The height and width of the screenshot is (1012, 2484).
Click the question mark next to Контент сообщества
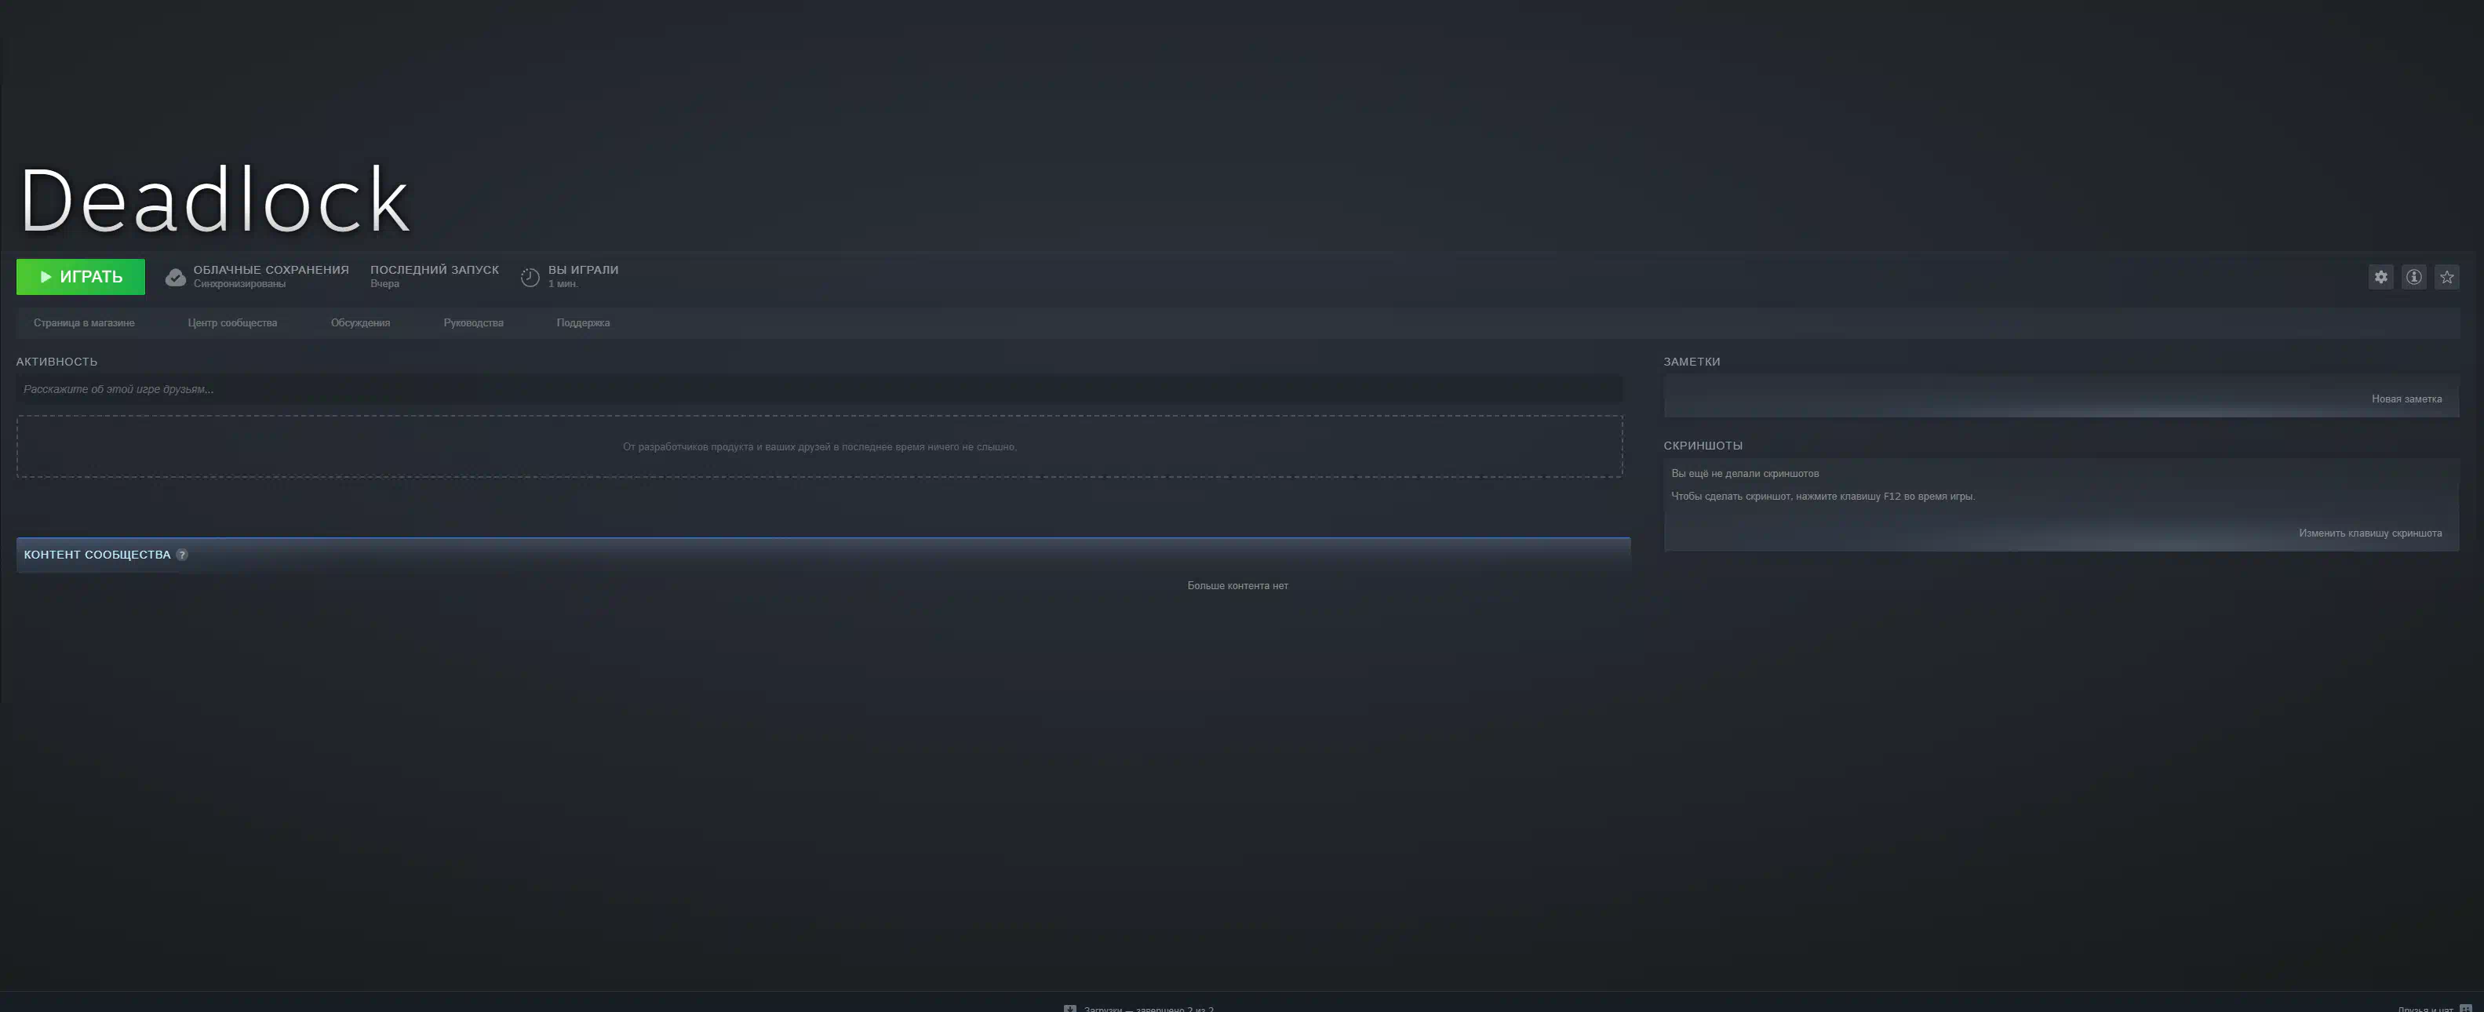coord(182,554)
